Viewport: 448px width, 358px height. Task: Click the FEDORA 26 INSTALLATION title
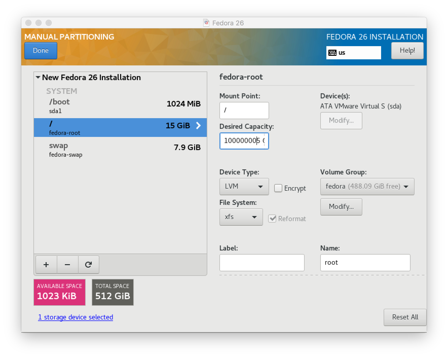pos(375,37)
